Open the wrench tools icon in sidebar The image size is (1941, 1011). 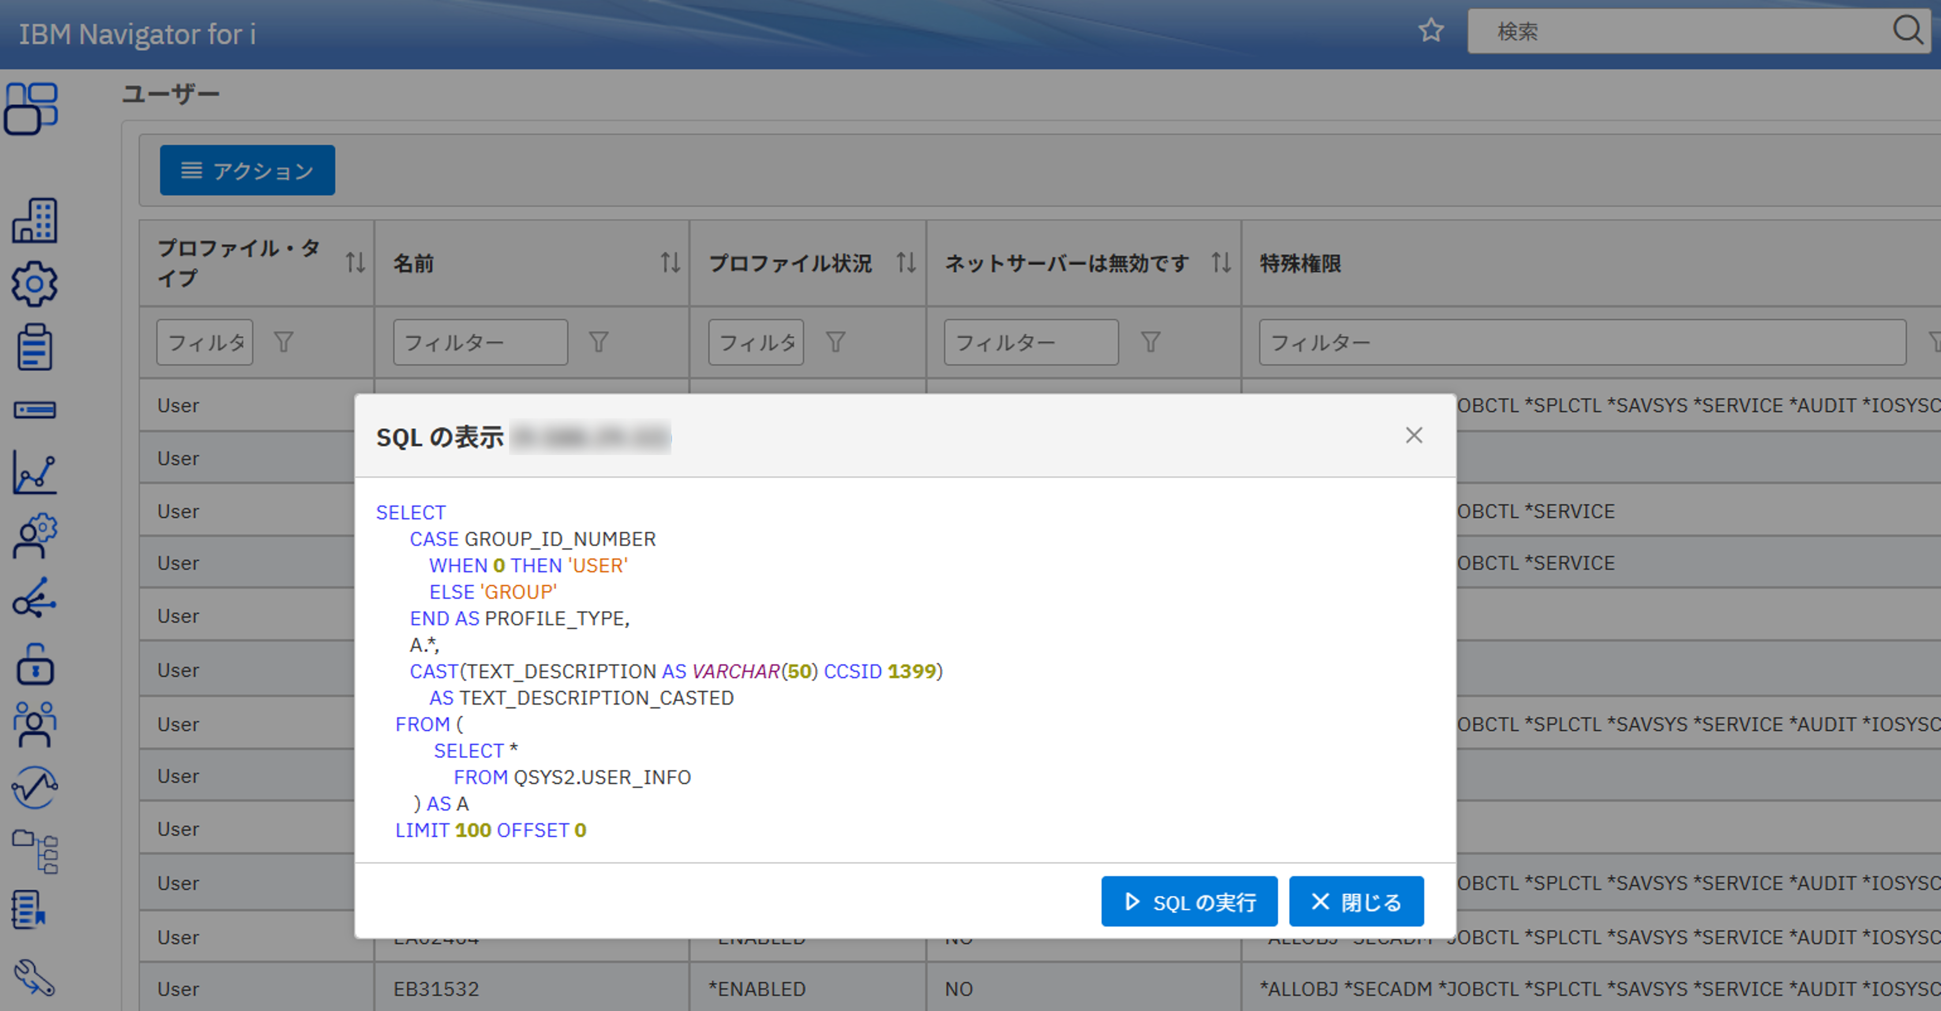coord(34,976)
